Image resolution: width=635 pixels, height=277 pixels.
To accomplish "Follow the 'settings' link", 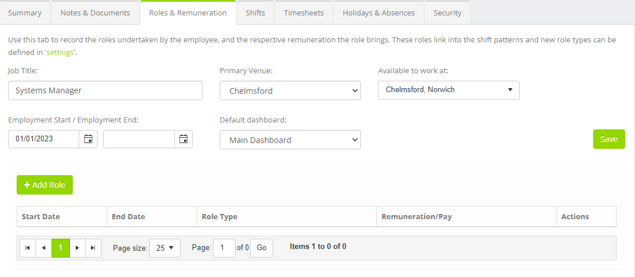I will click(x=60, y=53).
